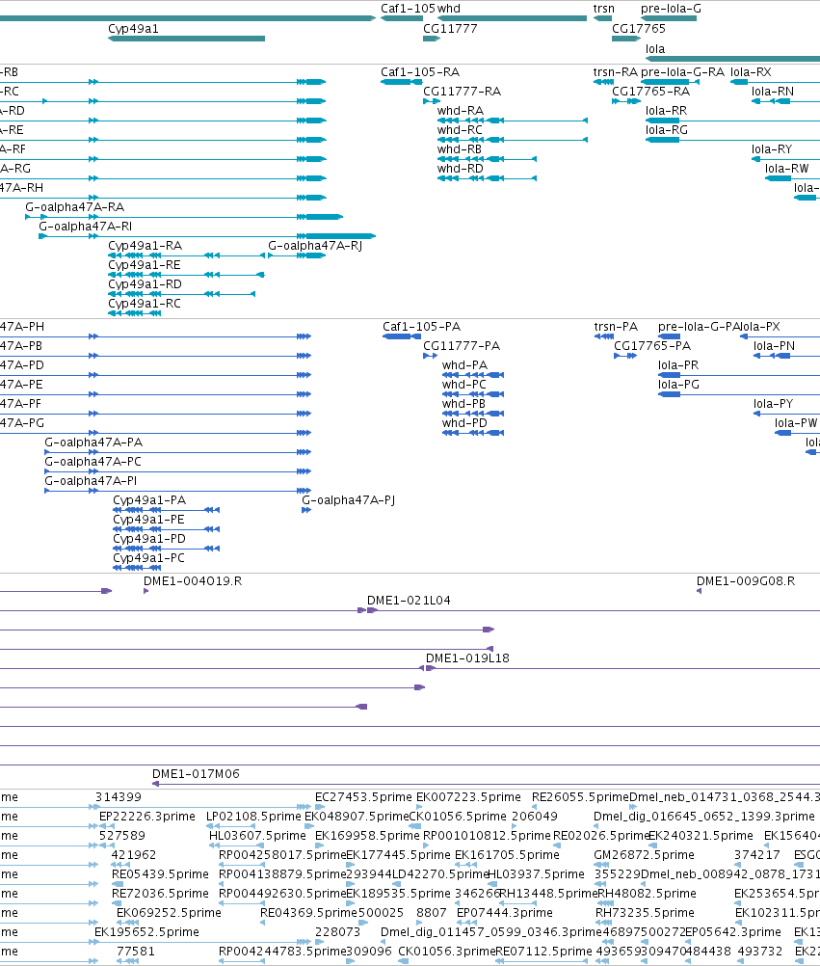This screenshot has height=966, width=820.
Task: Select protein whd-PD label
Action: coord(464,423)
